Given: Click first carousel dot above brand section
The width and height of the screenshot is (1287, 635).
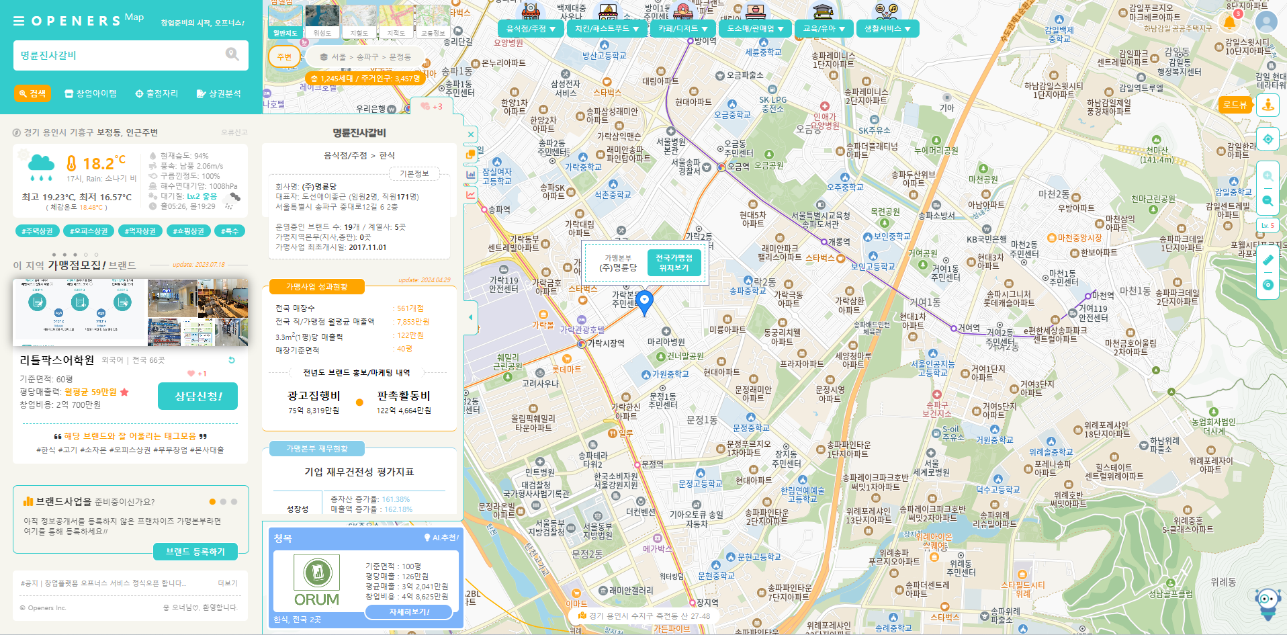Looking at the screenshot, I should point(54,255).
